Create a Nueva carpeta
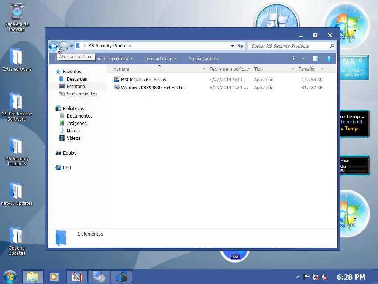The image size is (378, 284). pos(203,59)
